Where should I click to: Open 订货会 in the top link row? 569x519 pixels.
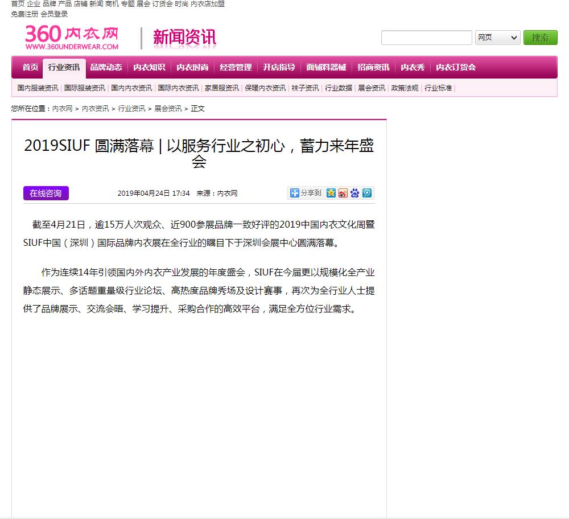pyautogui.click(x=162, y=4)
